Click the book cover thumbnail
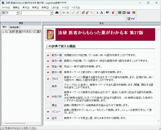The image size is (161, 130). pyautogui.click(x=50, y=35)
